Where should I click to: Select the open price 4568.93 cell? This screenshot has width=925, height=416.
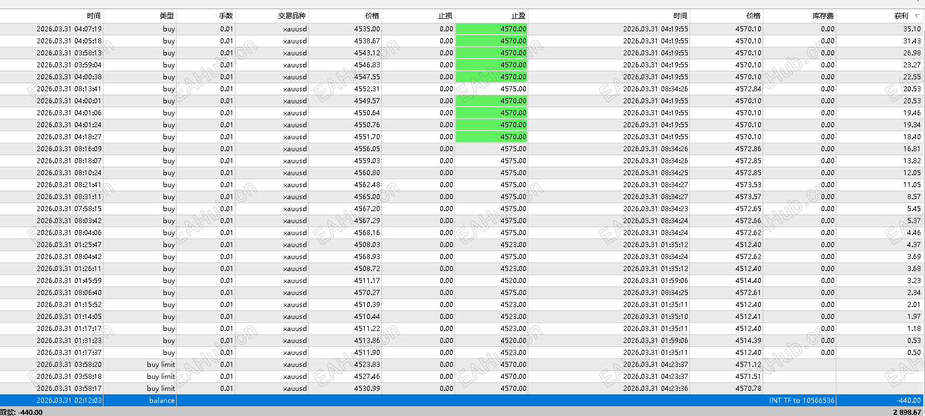(367, 257)
